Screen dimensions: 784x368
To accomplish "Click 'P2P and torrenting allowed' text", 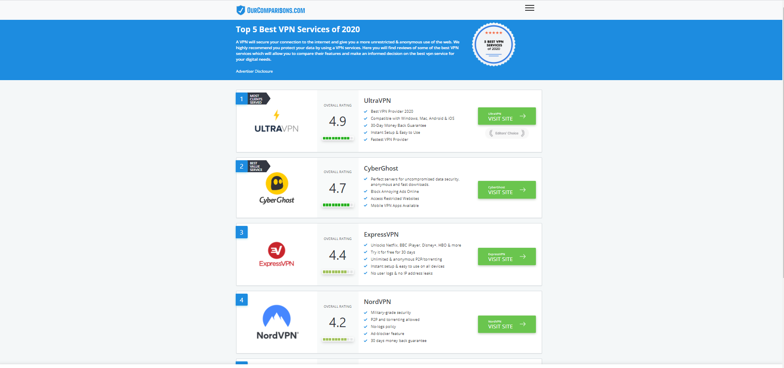I will (395, 320).
